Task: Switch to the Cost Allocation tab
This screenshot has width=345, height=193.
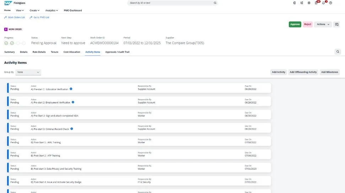Action: (x=72, y=52)
